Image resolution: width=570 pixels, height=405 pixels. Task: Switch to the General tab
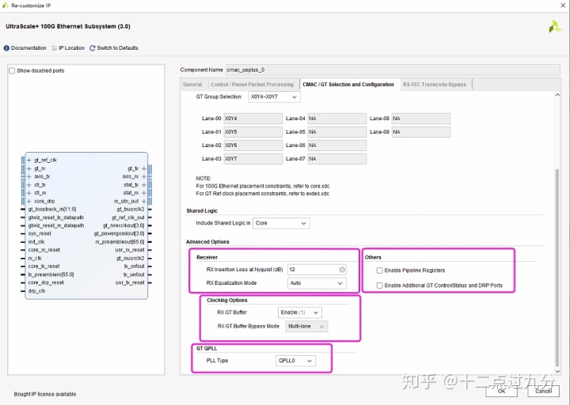[192, 85]
